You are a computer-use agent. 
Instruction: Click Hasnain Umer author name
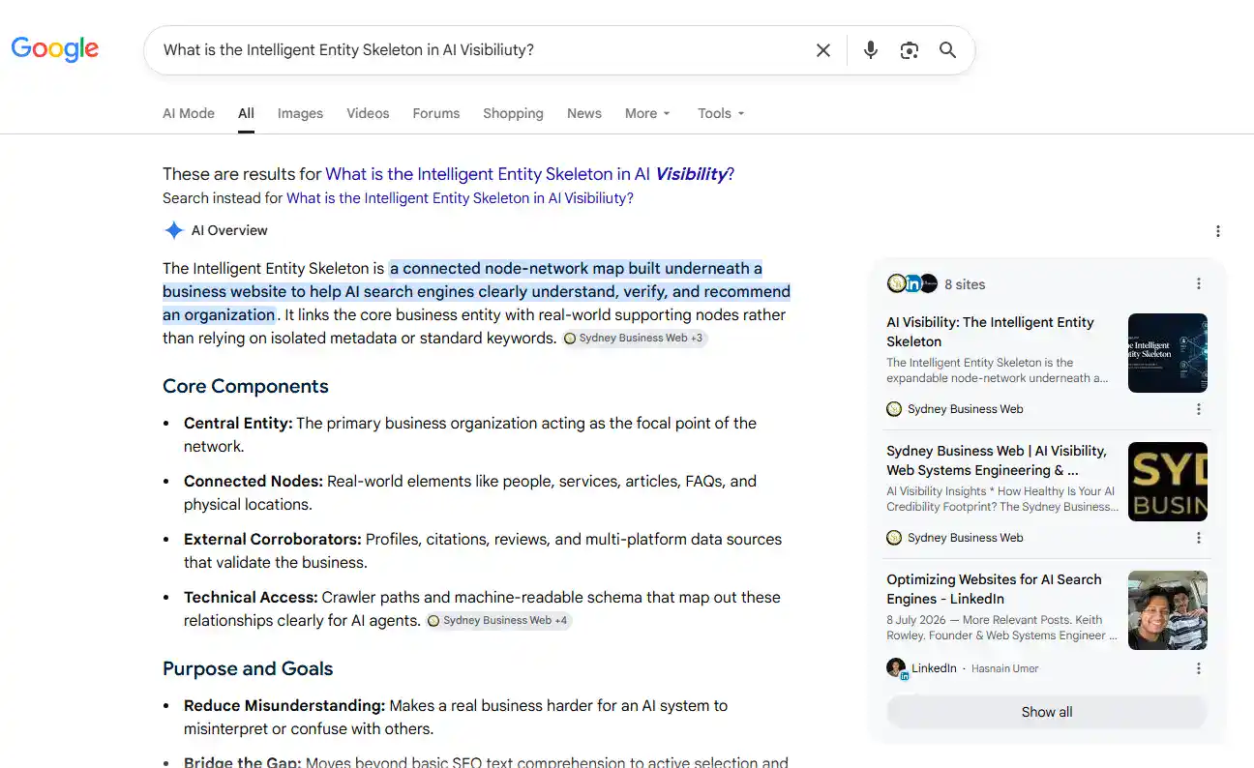1004,668
